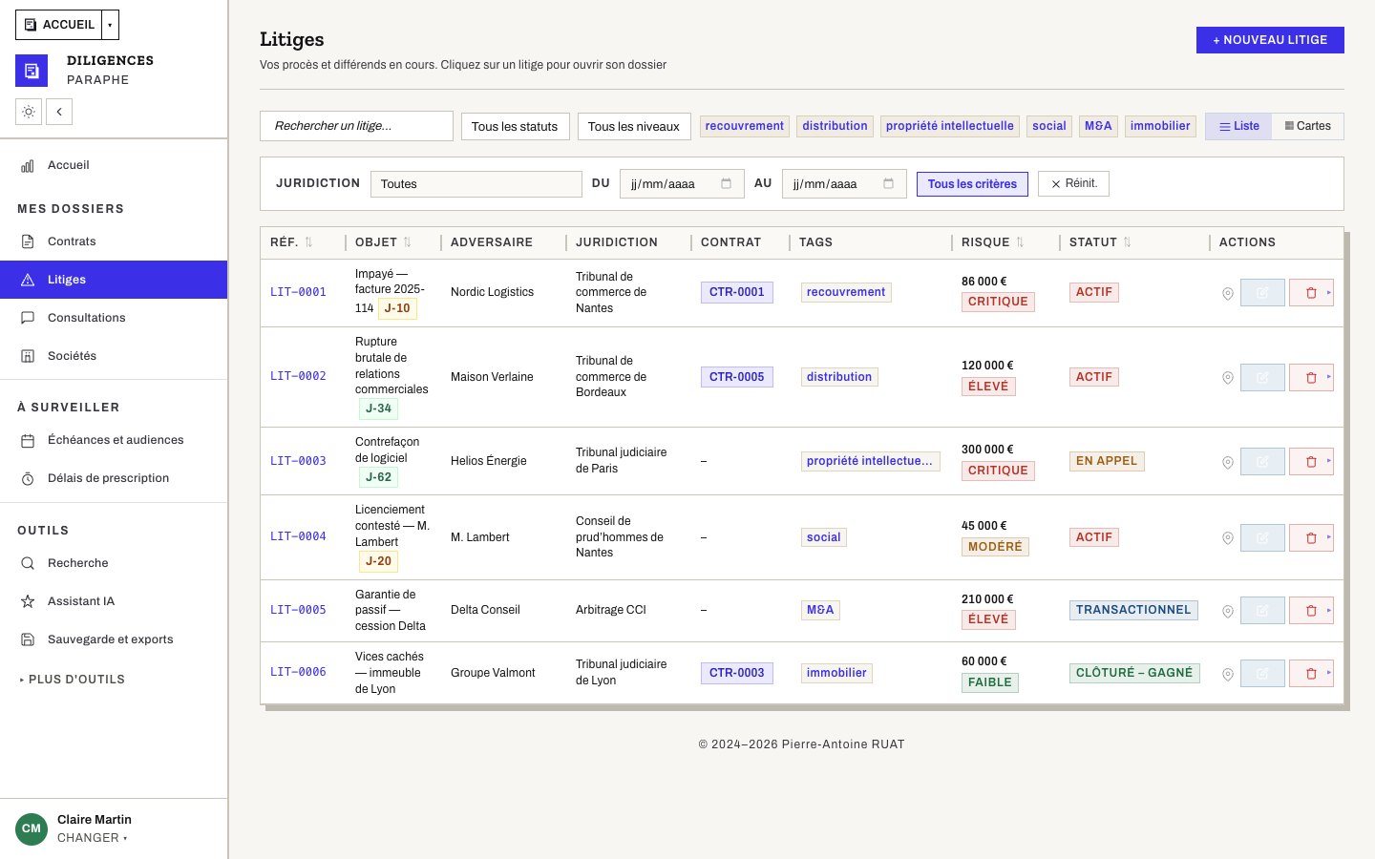This screenshot has width=1375, height=859.
Task: Click the Sauvegarde et exports disk icon
Action: [28, 639]
